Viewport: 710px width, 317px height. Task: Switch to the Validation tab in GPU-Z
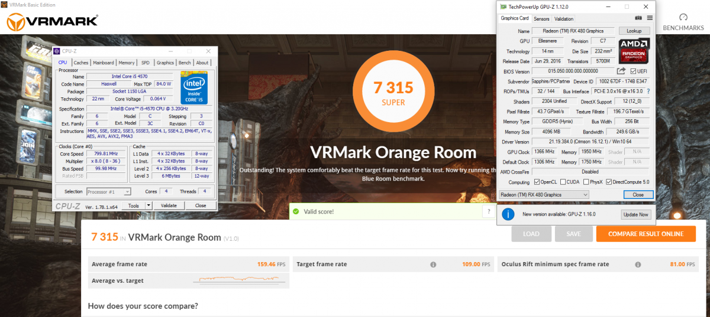pos(564,19)
